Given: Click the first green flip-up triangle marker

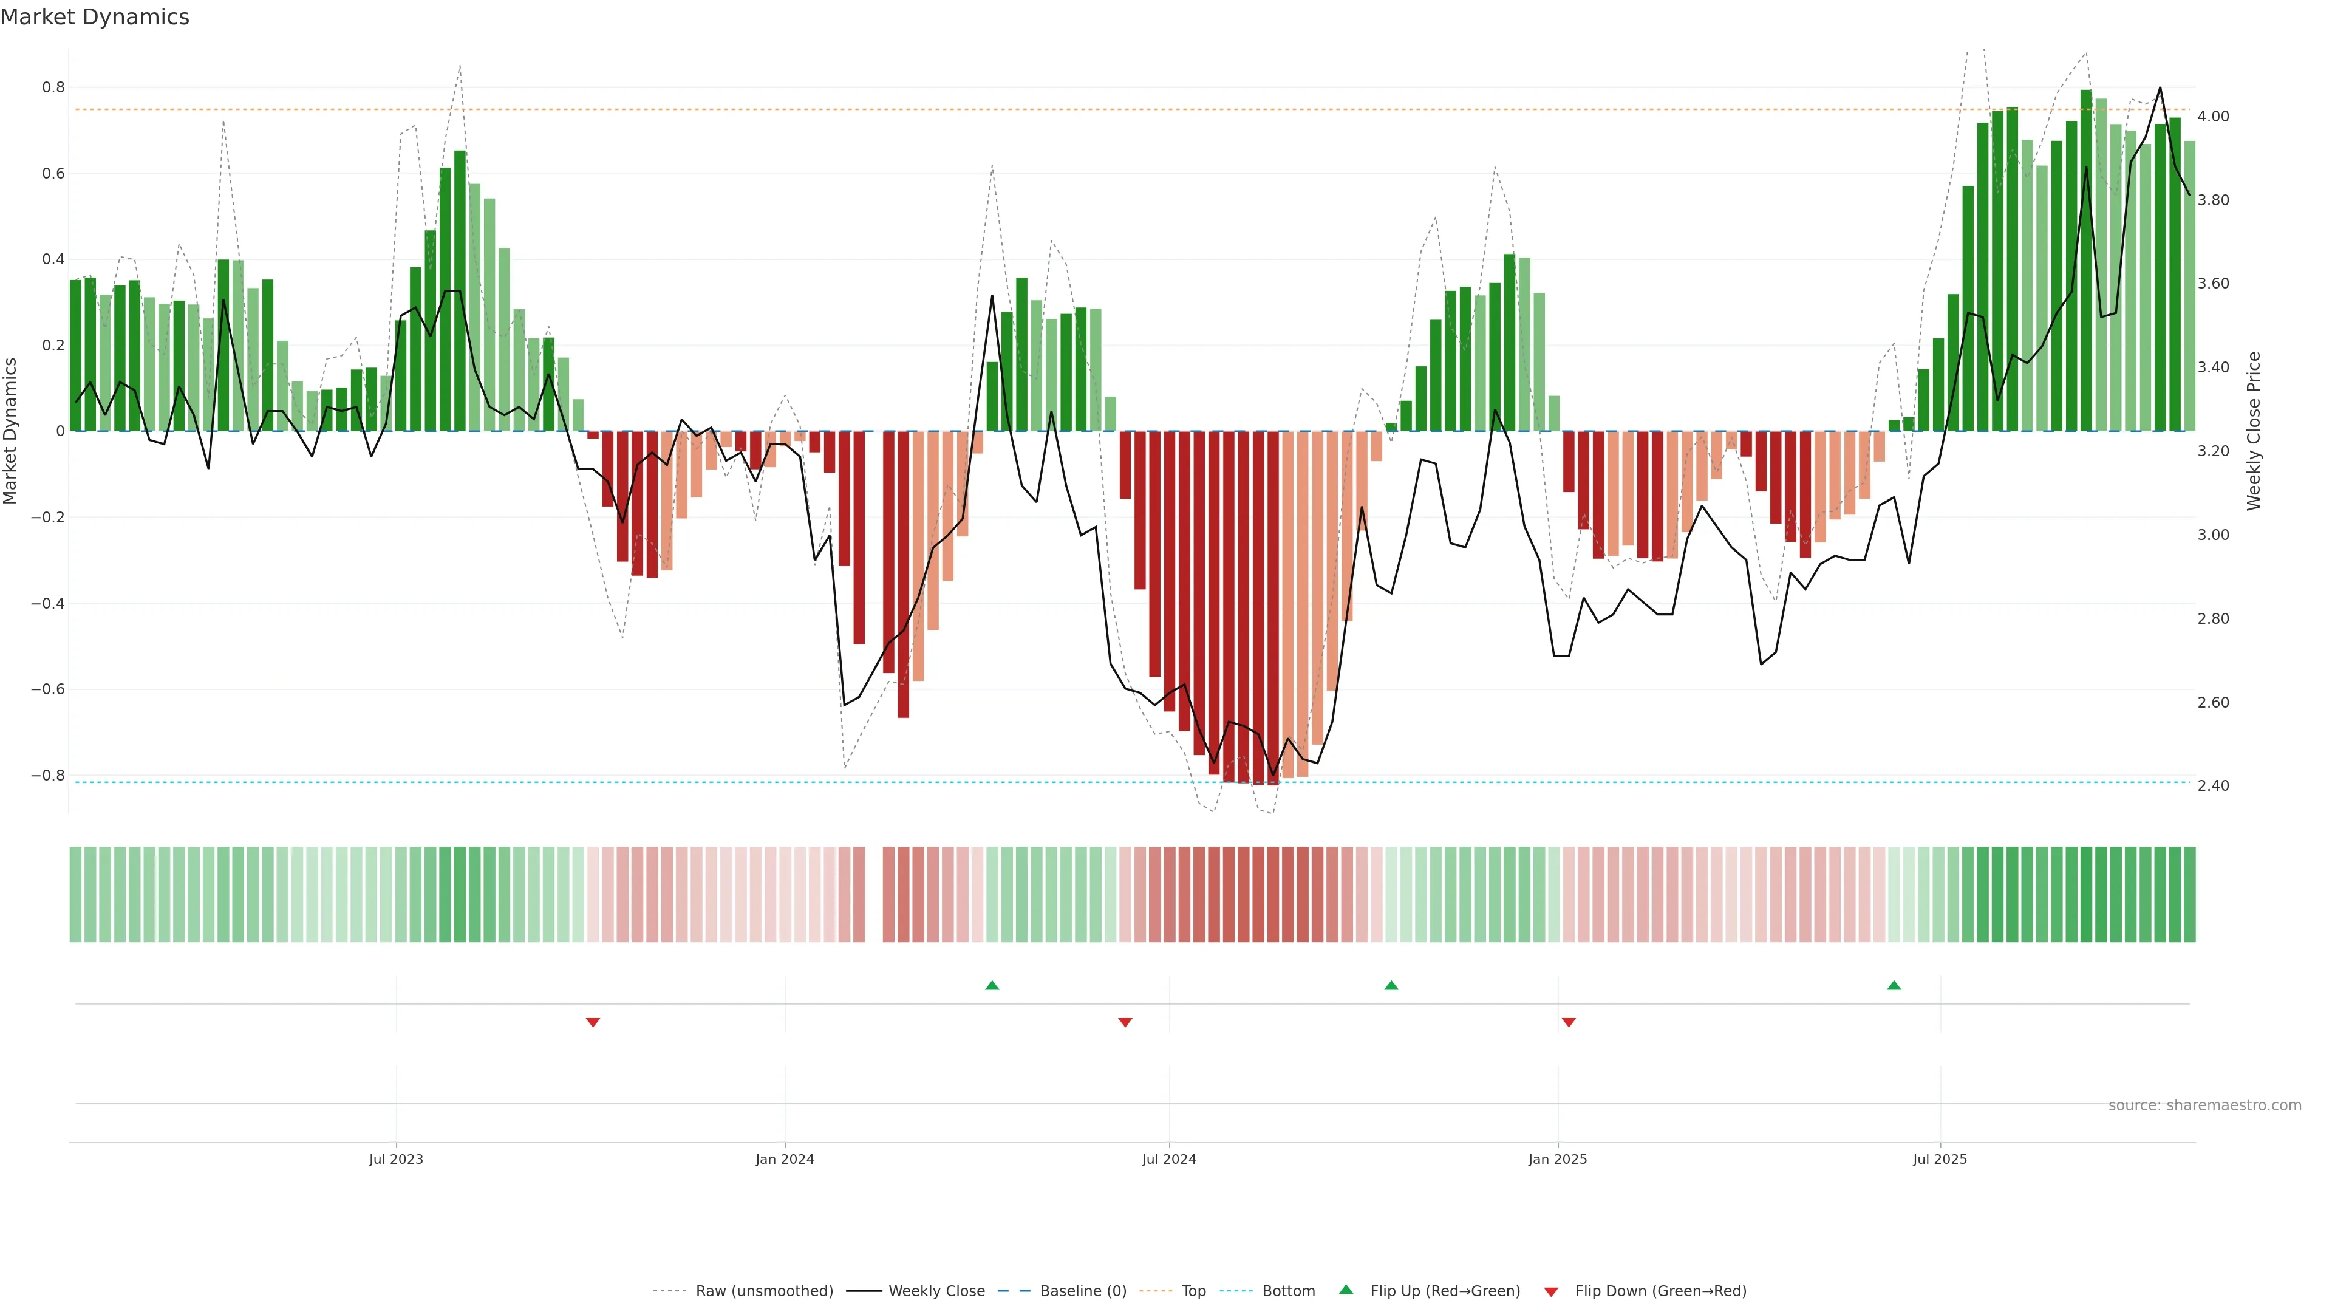Looking at the screenshot, I should pyautogui.click(x=992, y=985).
